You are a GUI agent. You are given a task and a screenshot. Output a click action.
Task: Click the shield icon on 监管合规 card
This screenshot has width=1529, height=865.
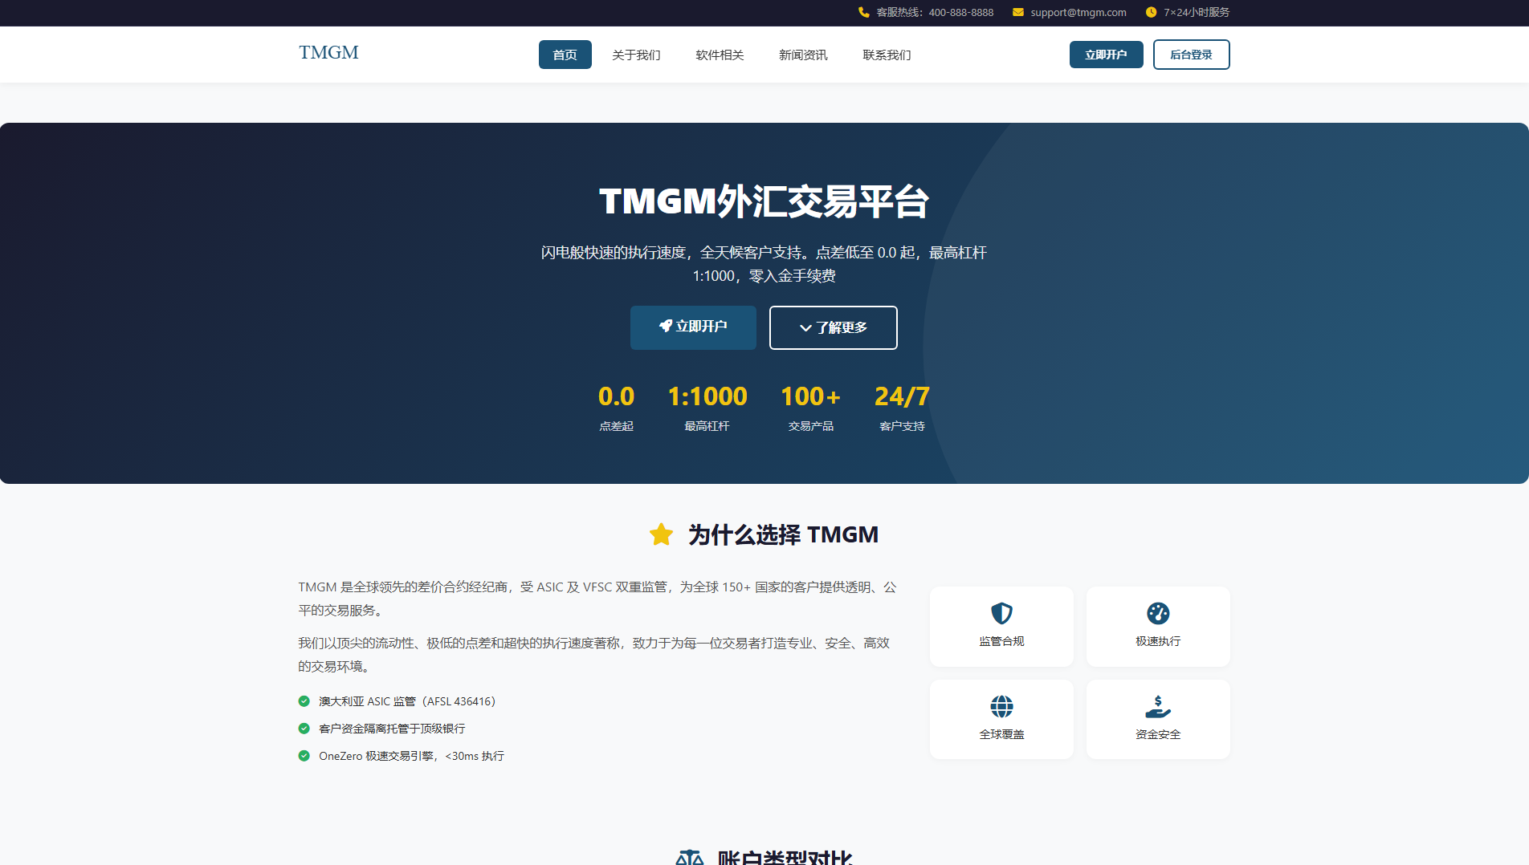pyautogui.click(x=1001, y=613)
